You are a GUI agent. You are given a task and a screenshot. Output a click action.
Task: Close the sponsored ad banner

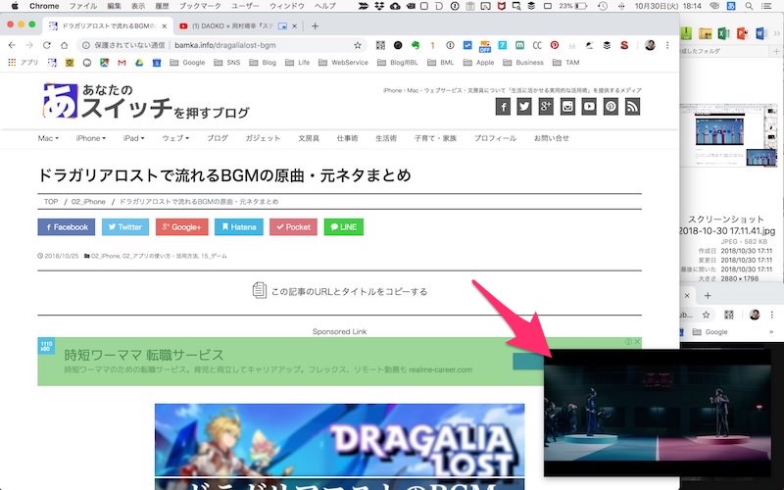click(638, 341)
